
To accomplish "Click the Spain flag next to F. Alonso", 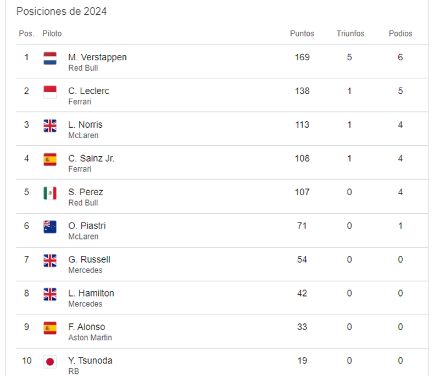I will pos(50,328).
